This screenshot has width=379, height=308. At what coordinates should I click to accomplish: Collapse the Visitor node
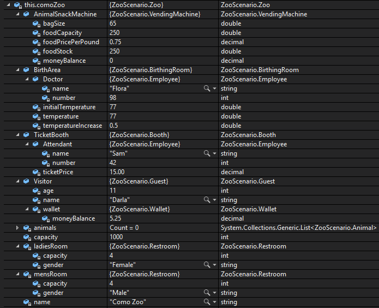[x=17, y=181]
